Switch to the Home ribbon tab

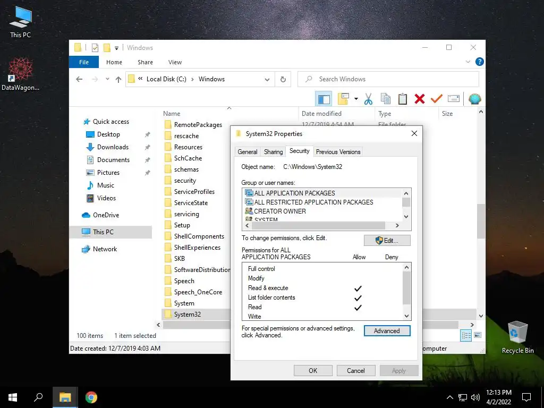tap(114, 62)
